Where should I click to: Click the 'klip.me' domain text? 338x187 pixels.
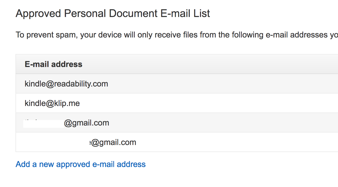point(67,103)
